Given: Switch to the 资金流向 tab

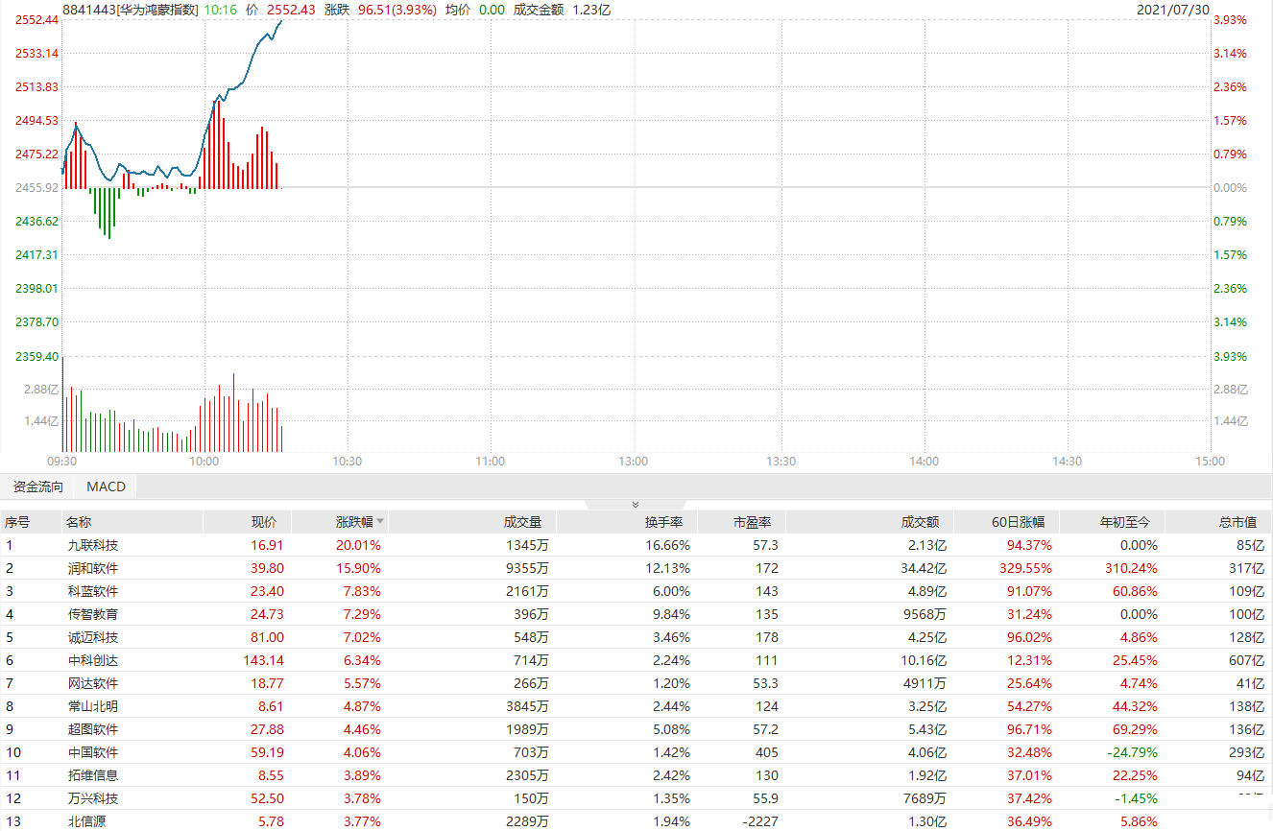Looking at the screenshot, I should pos(38,487).
